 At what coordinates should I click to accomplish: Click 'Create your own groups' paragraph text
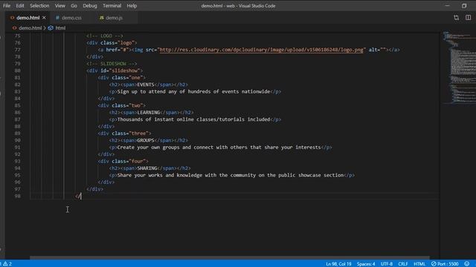[x=219, y=147]
